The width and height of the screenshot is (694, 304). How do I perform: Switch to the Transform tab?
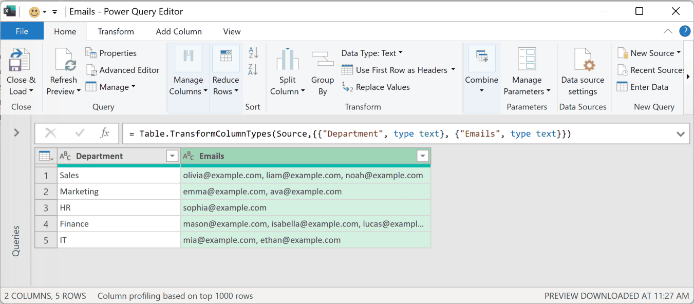click(116, 31)
